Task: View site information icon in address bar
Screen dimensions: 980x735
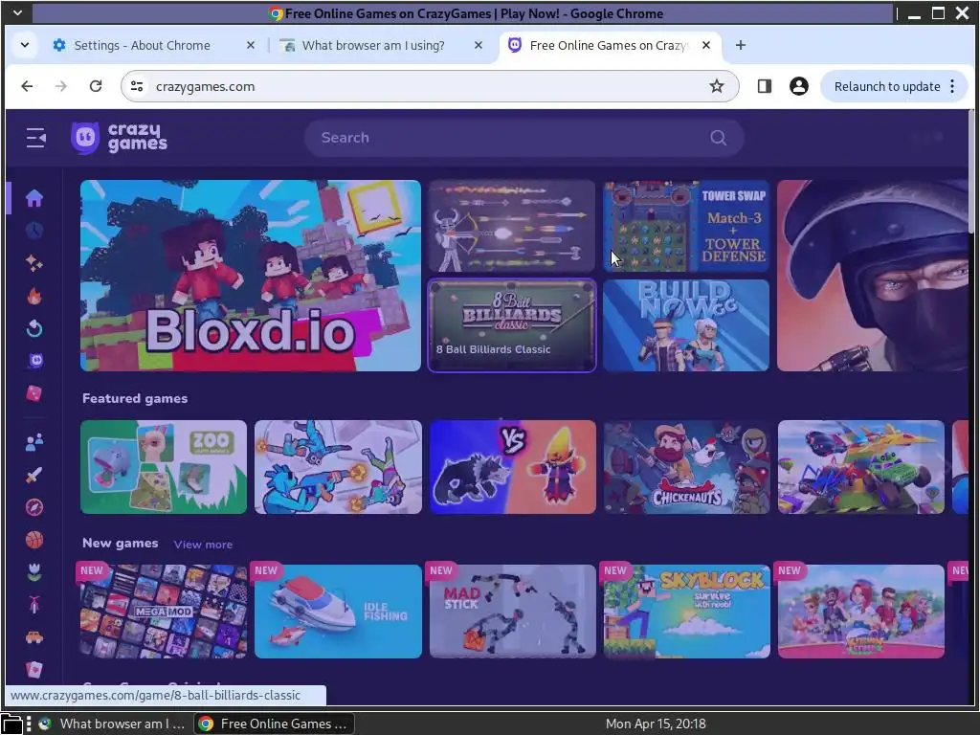Action: pos(137,86)
